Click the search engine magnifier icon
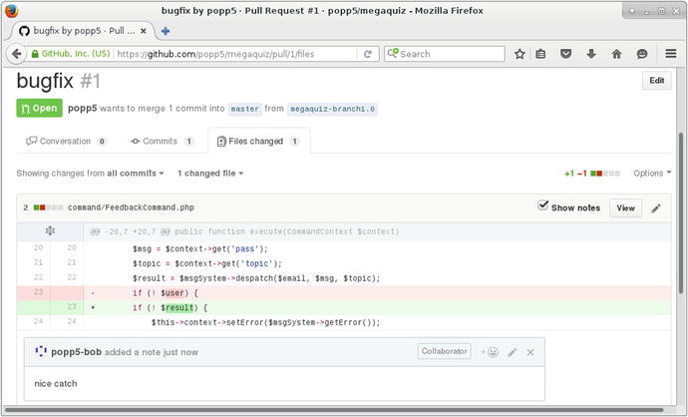688x417 pixels. 393,54
